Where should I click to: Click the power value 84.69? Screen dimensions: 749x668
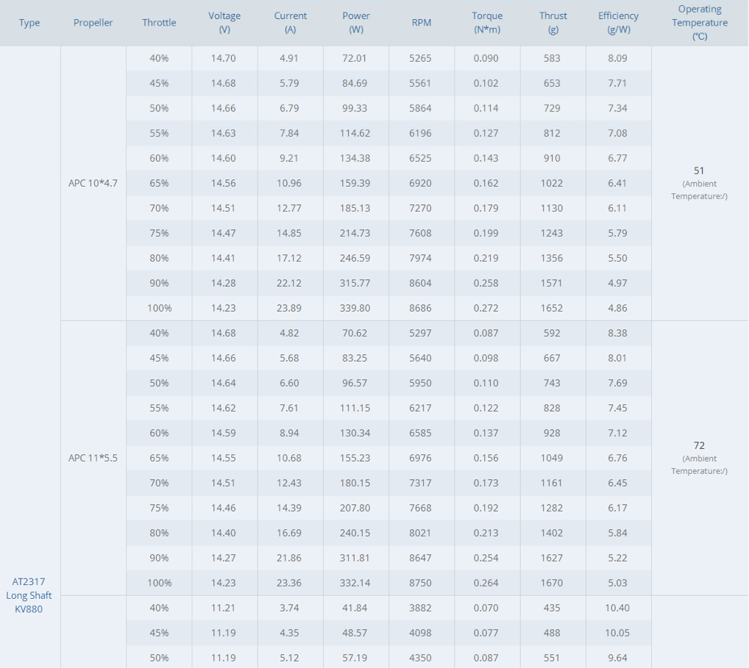(355, 83)
